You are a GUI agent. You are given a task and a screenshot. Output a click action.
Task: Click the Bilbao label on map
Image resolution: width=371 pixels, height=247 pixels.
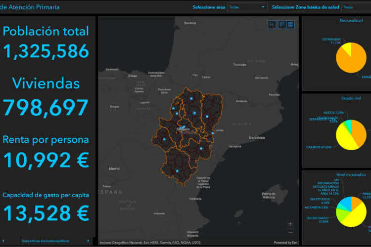pyautogui.click(x=133, y=76)
